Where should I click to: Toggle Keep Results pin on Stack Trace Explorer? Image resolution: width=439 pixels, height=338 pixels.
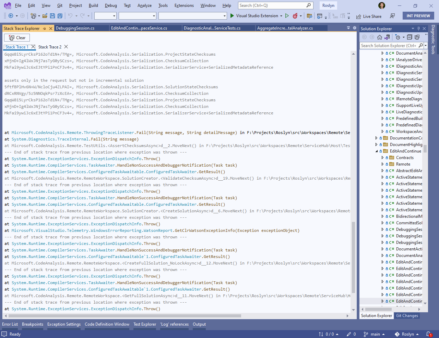(x=45, y=29)
